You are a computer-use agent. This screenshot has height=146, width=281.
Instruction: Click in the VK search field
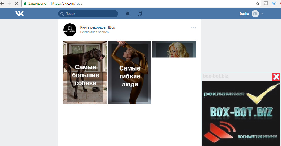[90, 14]
